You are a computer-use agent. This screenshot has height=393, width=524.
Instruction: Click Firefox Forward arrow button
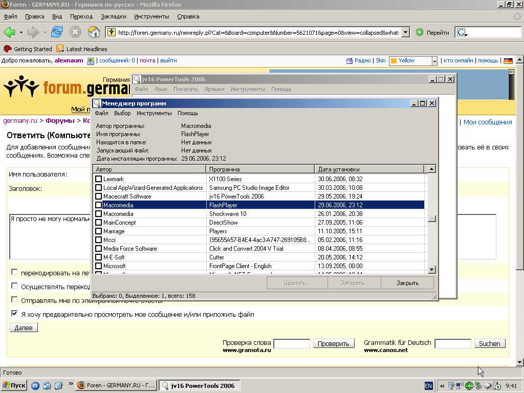(x=33, y=32)
